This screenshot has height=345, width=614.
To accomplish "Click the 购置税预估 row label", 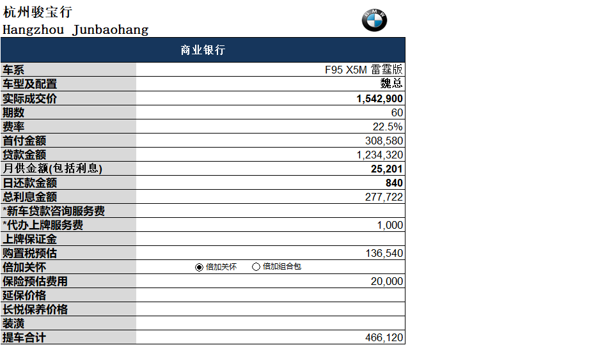I will 30,254.
